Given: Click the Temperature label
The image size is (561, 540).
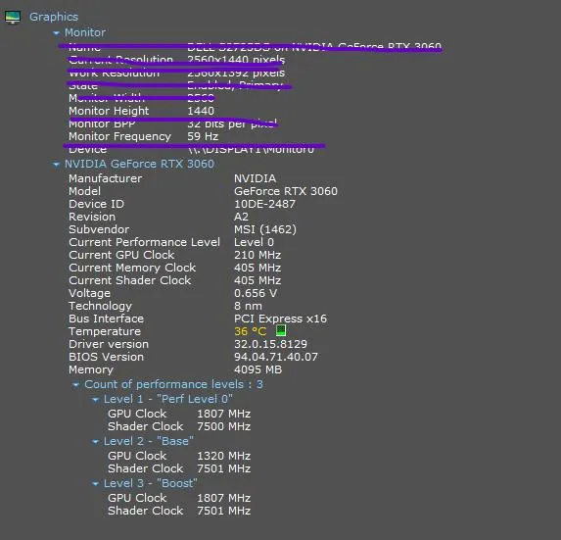Looking at the screenshot, I should (x=105, y=331).
